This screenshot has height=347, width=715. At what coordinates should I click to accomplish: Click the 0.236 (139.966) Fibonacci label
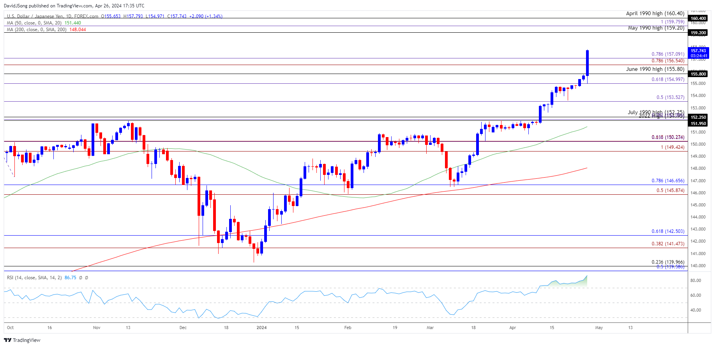point(668,262)
